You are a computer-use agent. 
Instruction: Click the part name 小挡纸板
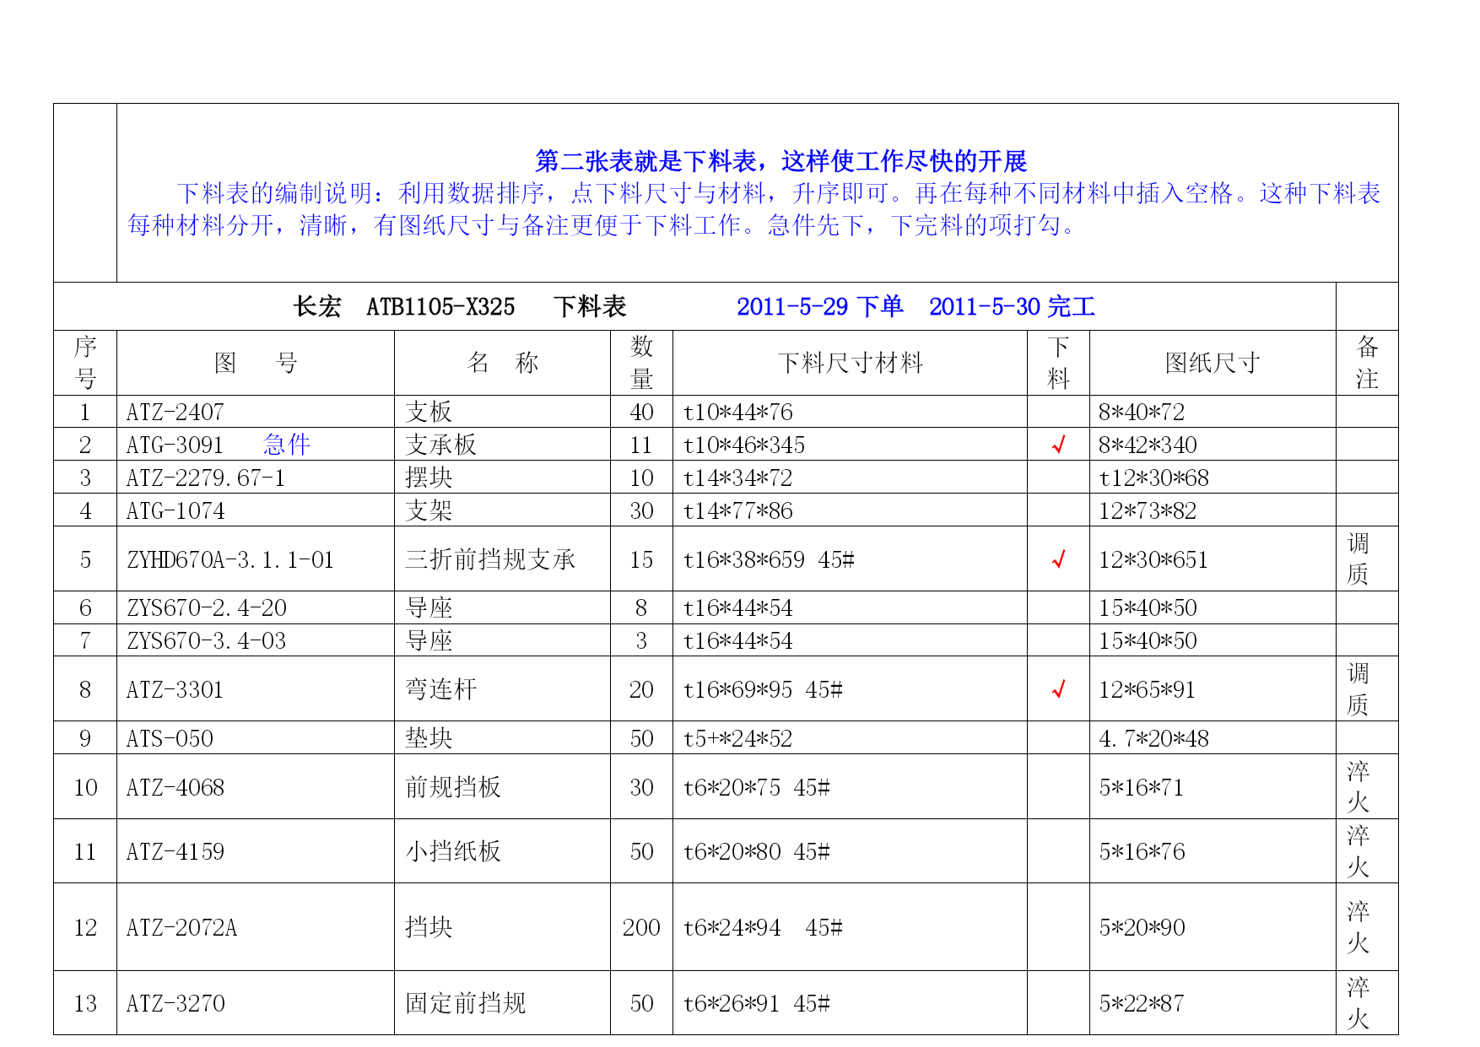pyautogui.click(x=453, y=851)
